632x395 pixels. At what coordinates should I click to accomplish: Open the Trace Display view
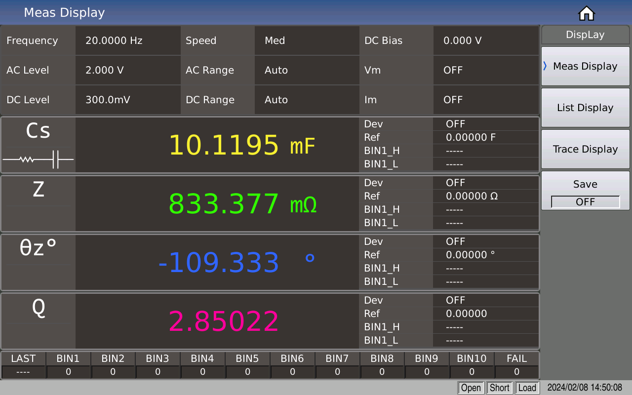pos(586,149)
